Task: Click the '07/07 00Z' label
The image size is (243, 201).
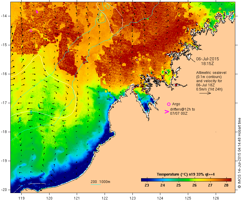Action: click(x=179, y=113)
